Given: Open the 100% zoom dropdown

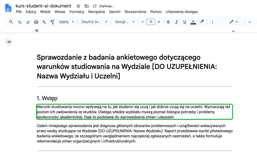Looking at the screenshot, I should 66,22.
